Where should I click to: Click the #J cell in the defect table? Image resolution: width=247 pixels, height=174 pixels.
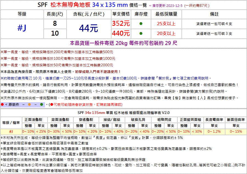[11, 132]
